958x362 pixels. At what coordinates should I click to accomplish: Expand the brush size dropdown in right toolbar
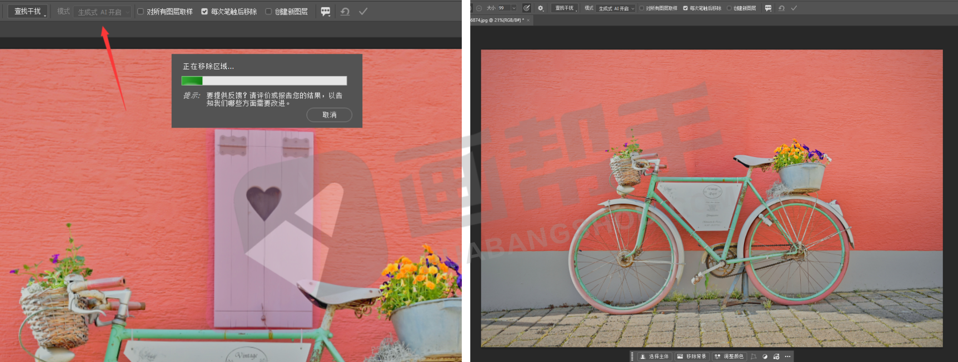coord(513,8)
